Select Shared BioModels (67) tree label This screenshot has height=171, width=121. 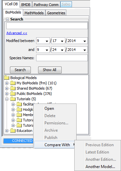point(34,88)
